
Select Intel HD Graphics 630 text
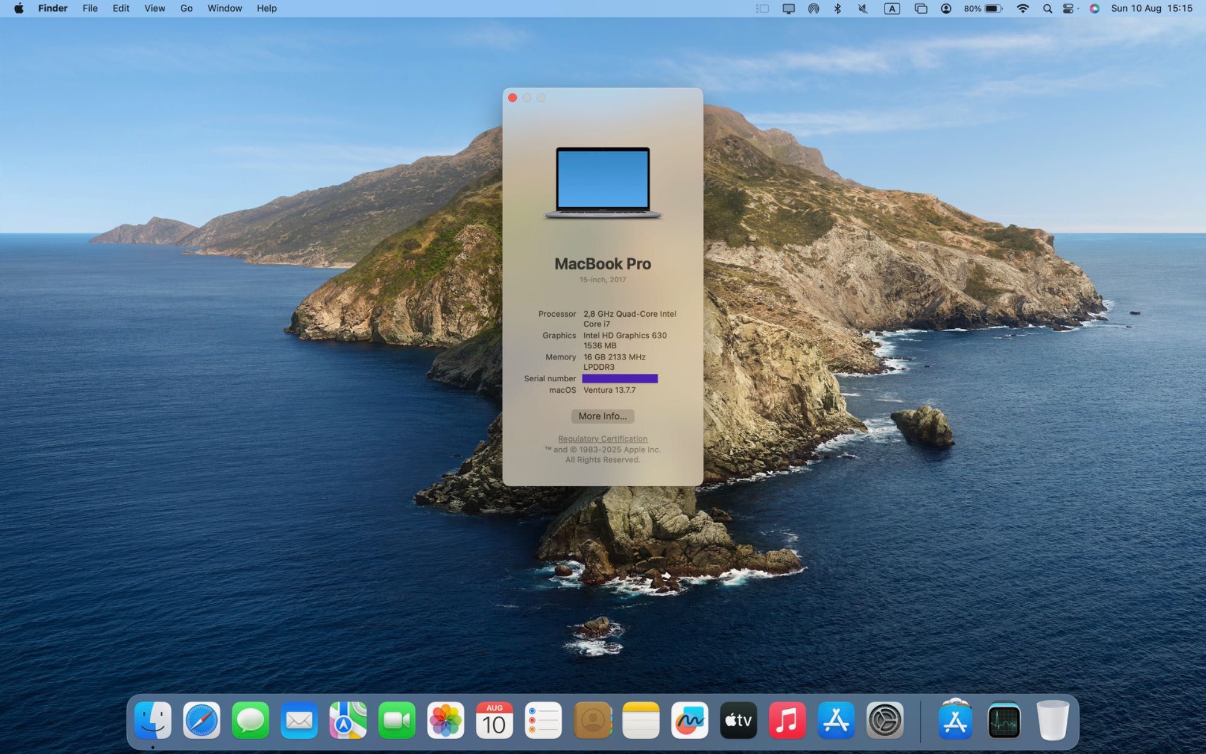625,335
